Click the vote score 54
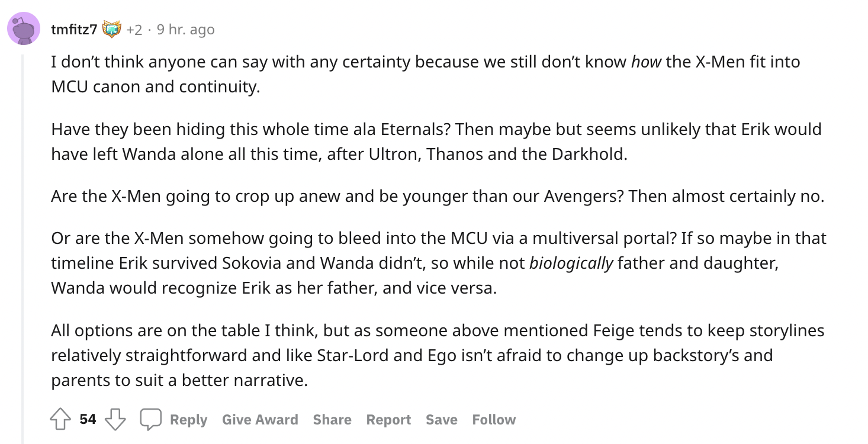The height and width of the screenshot is (444, 868). pos(88,420)
